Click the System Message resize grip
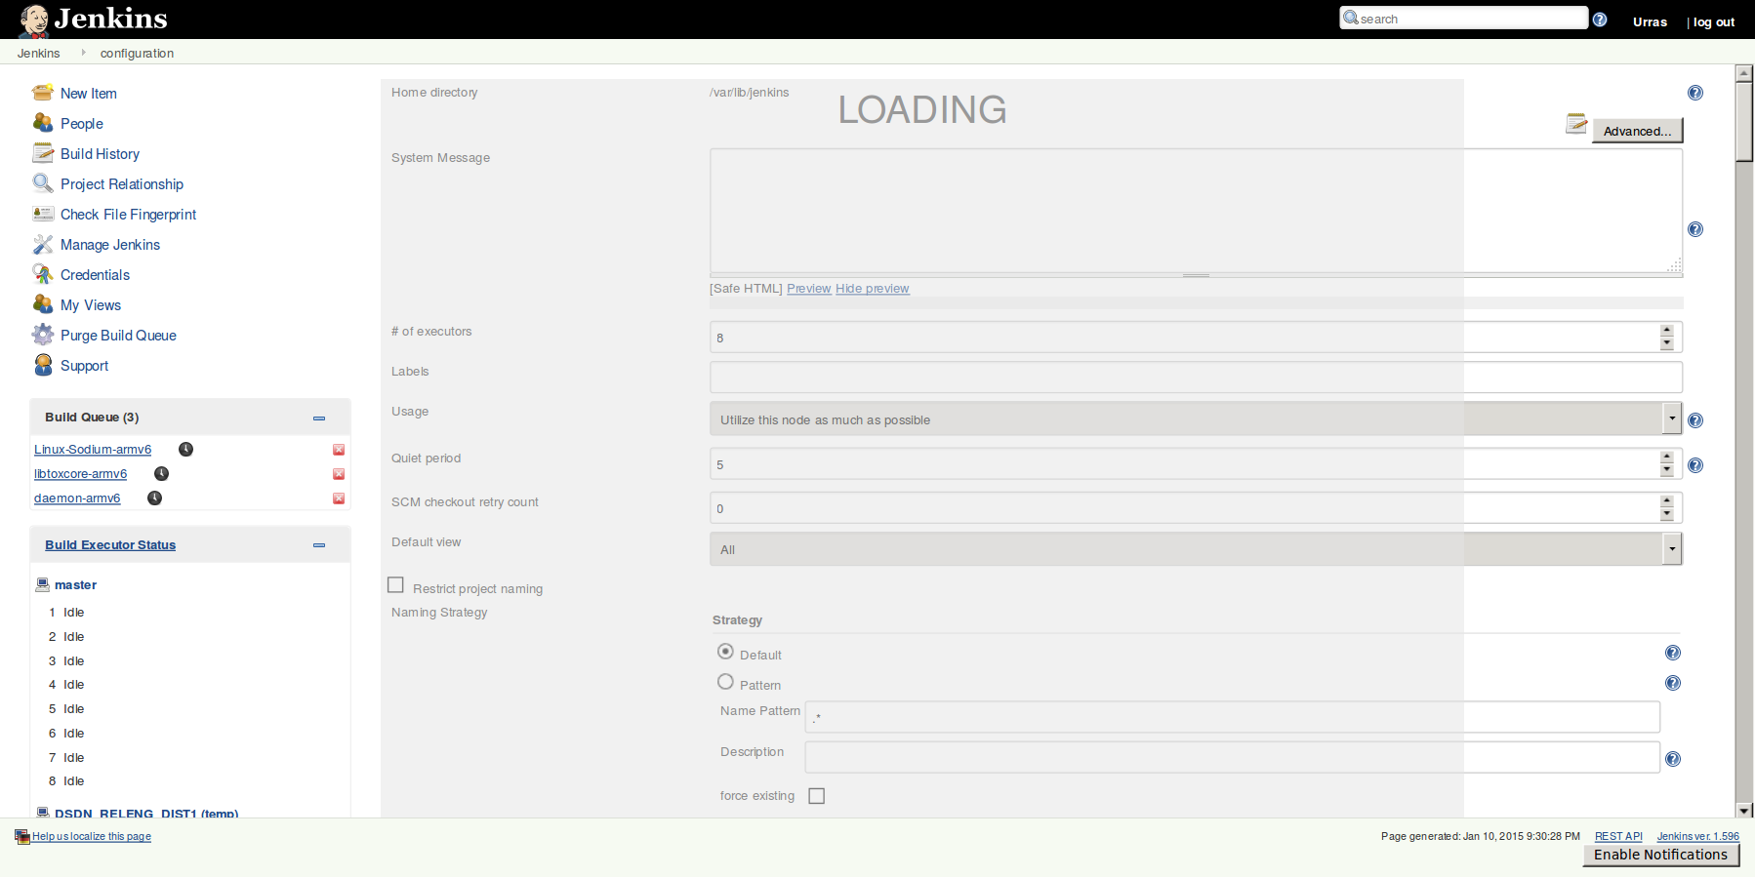Screen dimensions: 1755x877 (x=1196, y=275)
